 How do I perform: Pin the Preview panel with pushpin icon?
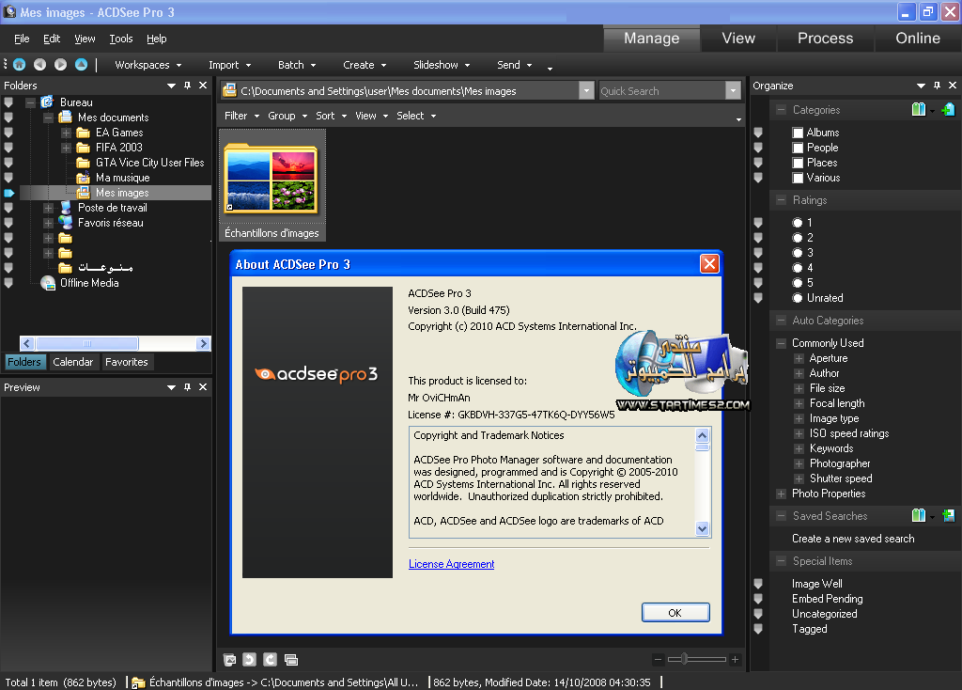(188, 387)
